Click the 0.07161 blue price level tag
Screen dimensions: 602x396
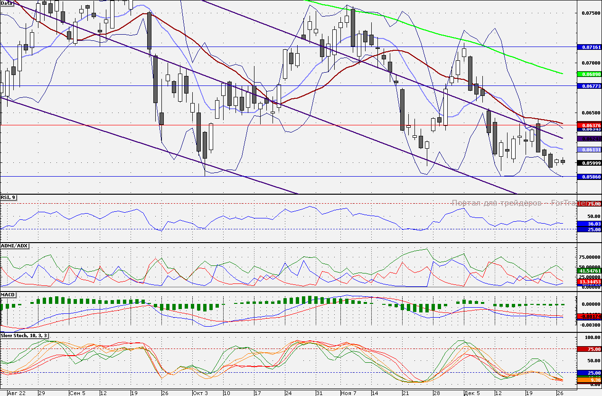click(589, 47)
